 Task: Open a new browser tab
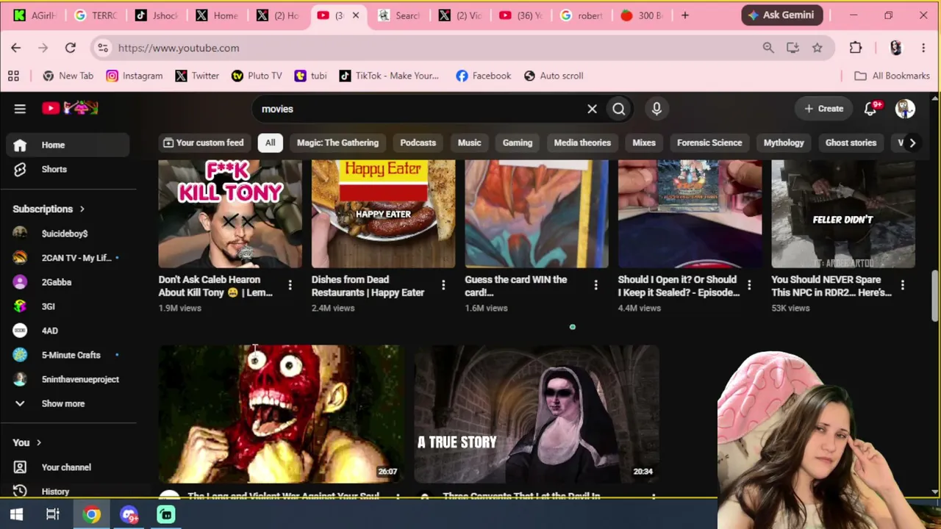tap(685, 15)
